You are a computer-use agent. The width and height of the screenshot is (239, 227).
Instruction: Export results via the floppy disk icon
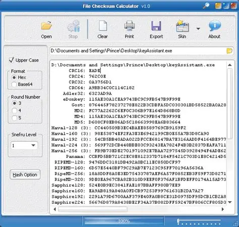point(156,26)
